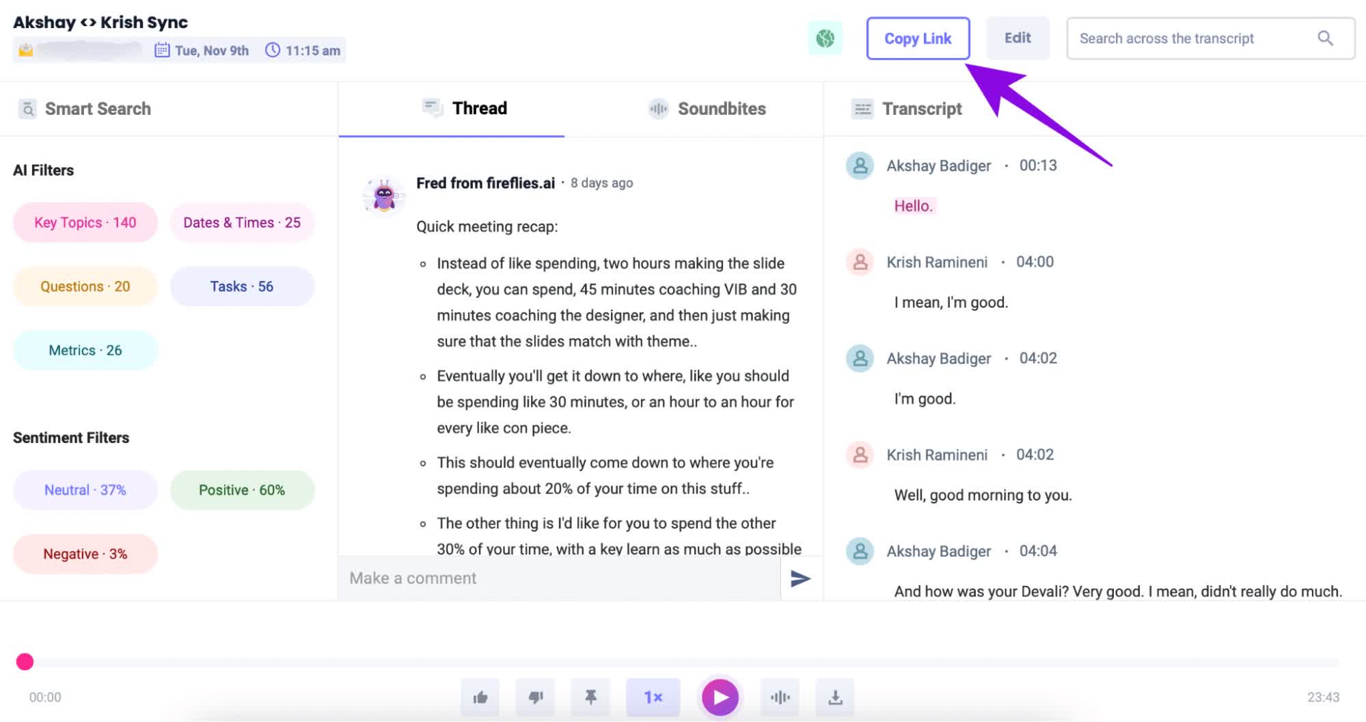The height and width of the screenshot is (722, 1366).
Task: Toggle the Negative 3% sentiment filter
Action: pos(85,554)
